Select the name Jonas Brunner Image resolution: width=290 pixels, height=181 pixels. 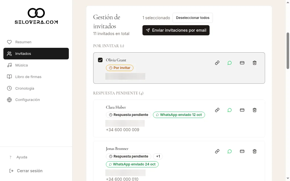[x=117, y=149]
